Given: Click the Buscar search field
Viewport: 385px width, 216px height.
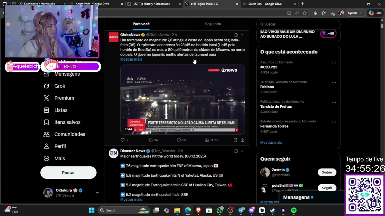Looking at the screenshot, I should click(298, 24).
